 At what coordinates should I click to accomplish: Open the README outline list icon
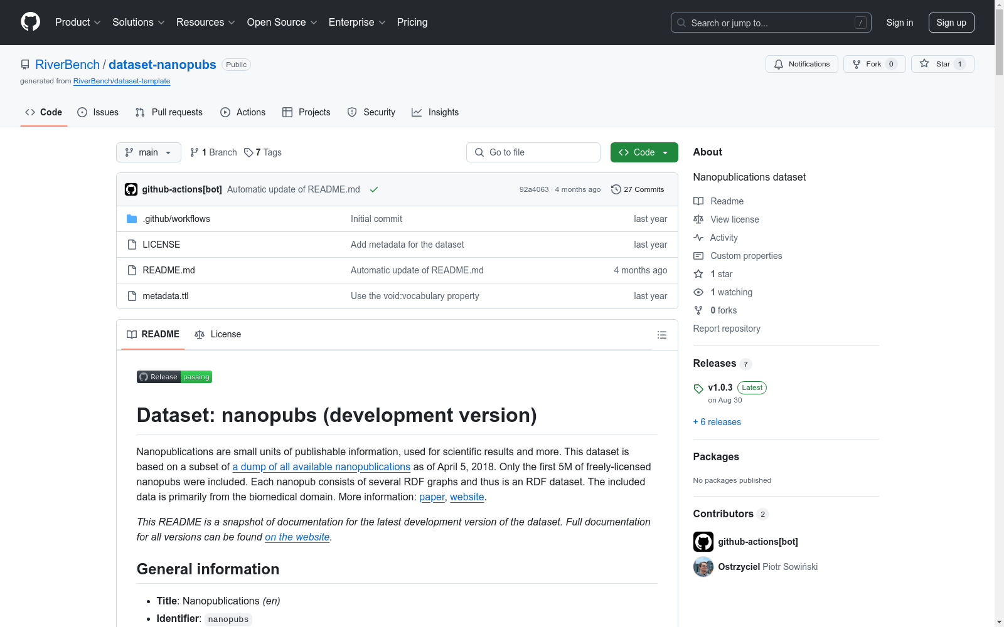pyautogui.click(x=662, y=335)
